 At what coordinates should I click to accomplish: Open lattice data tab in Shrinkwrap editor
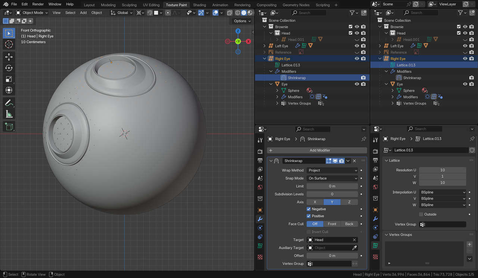coord(260,246)
